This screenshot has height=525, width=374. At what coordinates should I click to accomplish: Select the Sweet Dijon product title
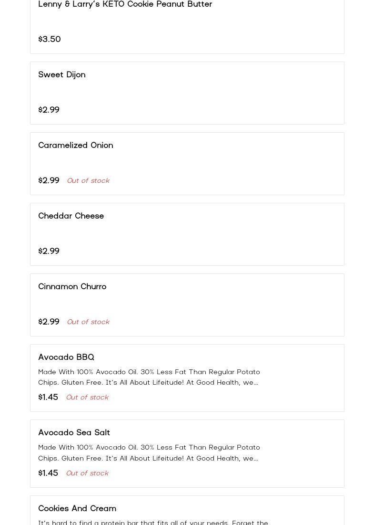pyautogui.click(x=62, y=74)
